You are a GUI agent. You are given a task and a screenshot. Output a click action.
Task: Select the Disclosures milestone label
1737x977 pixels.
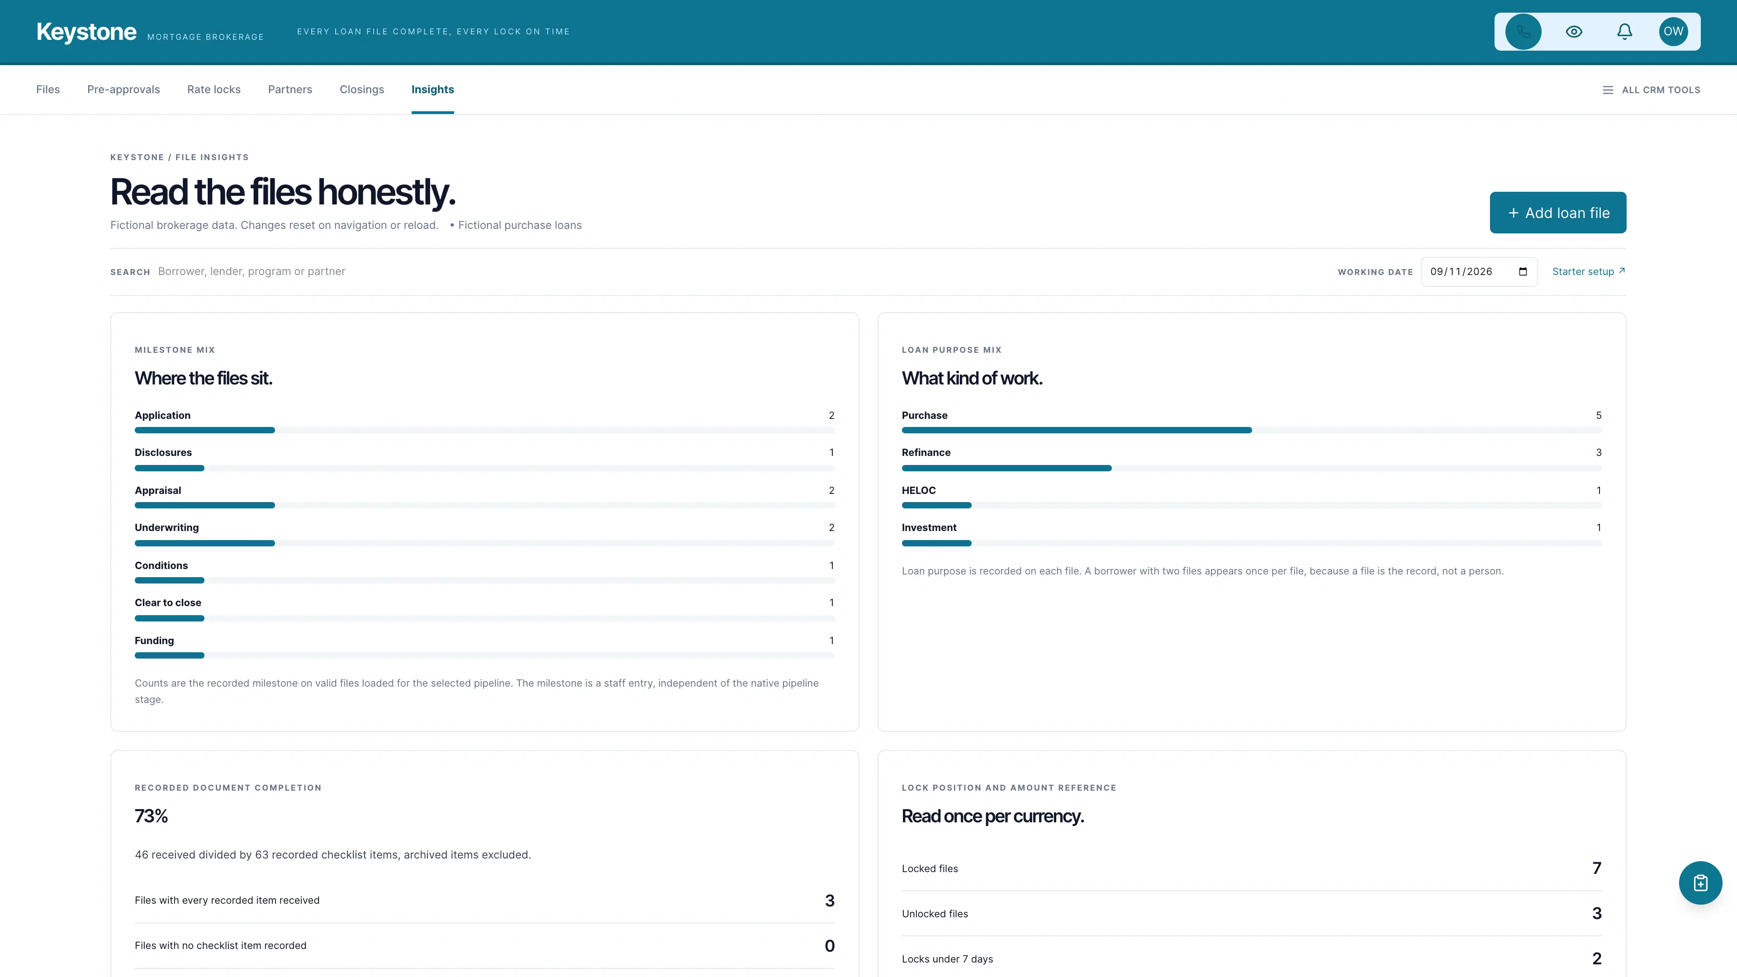[x=163, y=452]
